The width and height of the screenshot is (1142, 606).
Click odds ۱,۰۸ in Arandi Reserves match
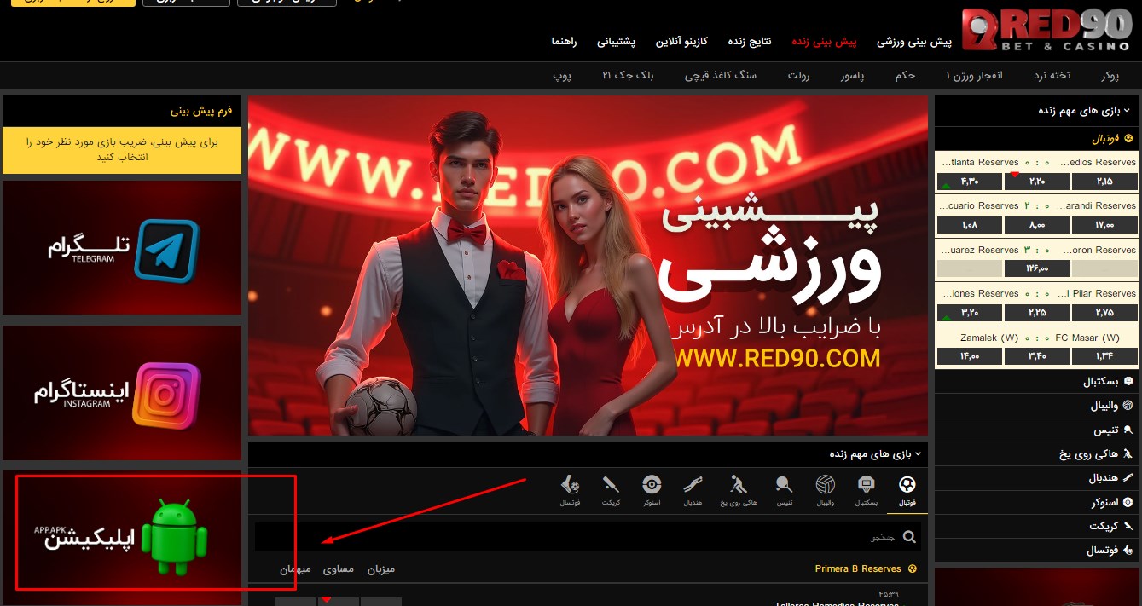969,225
